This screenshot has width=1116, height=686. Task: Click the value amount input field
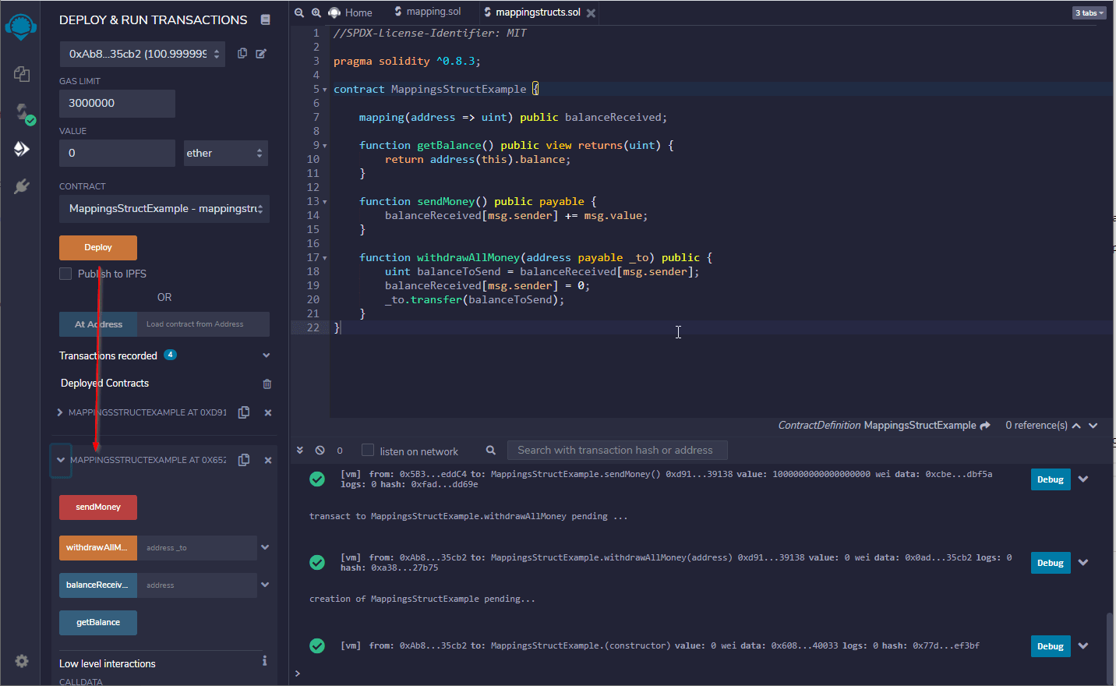click(117, 153)
